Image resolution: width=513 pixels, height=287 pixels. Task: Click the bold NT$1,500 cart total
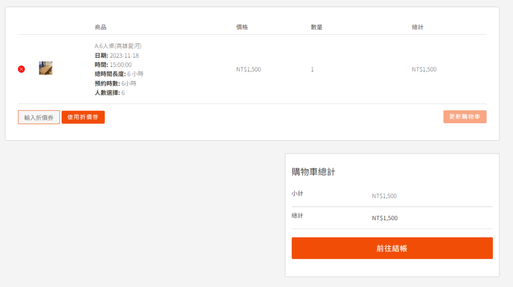(385, 218)
